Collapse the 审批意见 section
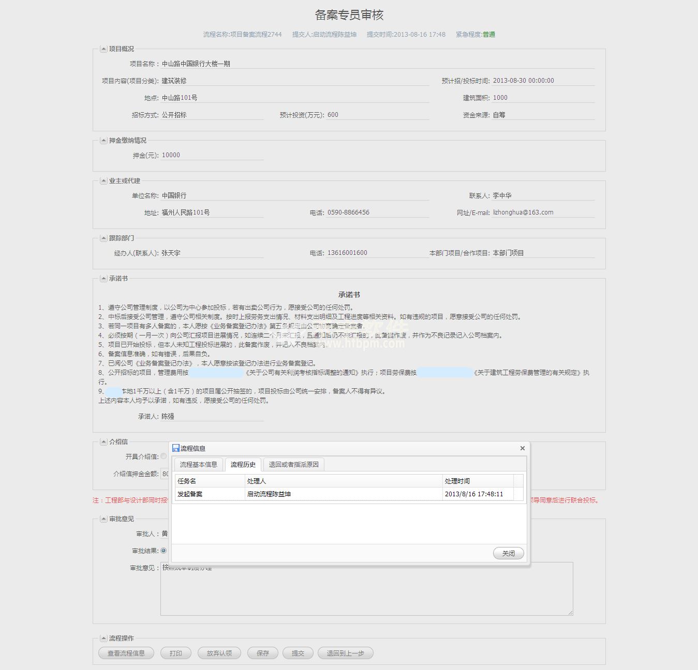 pos(103,519)
